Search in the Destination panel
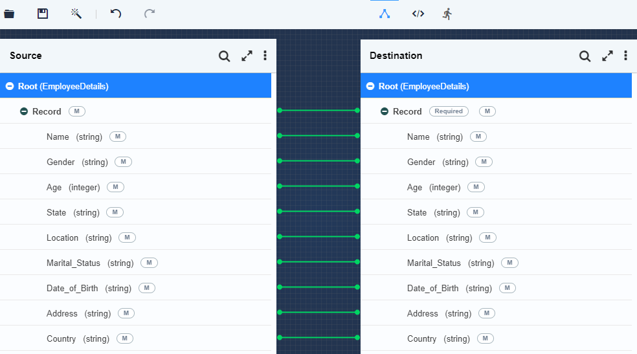This screenshot has height=354, width=637. pyautogui.click(x=585, y=56)
